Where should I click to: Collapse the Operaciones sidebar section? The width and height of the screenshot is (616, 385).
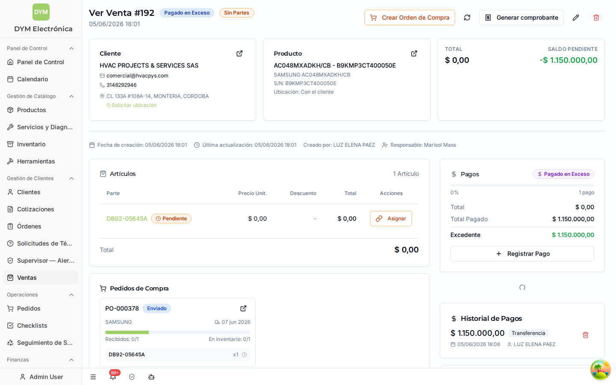click(71, 295)
